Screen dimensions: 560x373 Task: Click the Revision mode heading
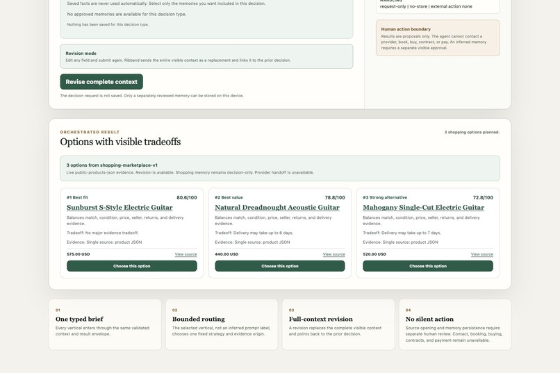coord(81,53)
